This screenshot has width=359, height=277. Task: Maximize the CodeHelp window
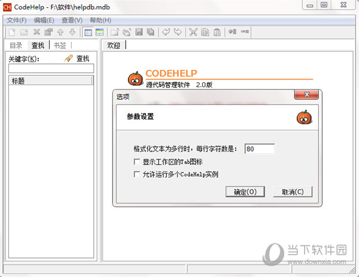pos(324,5)
